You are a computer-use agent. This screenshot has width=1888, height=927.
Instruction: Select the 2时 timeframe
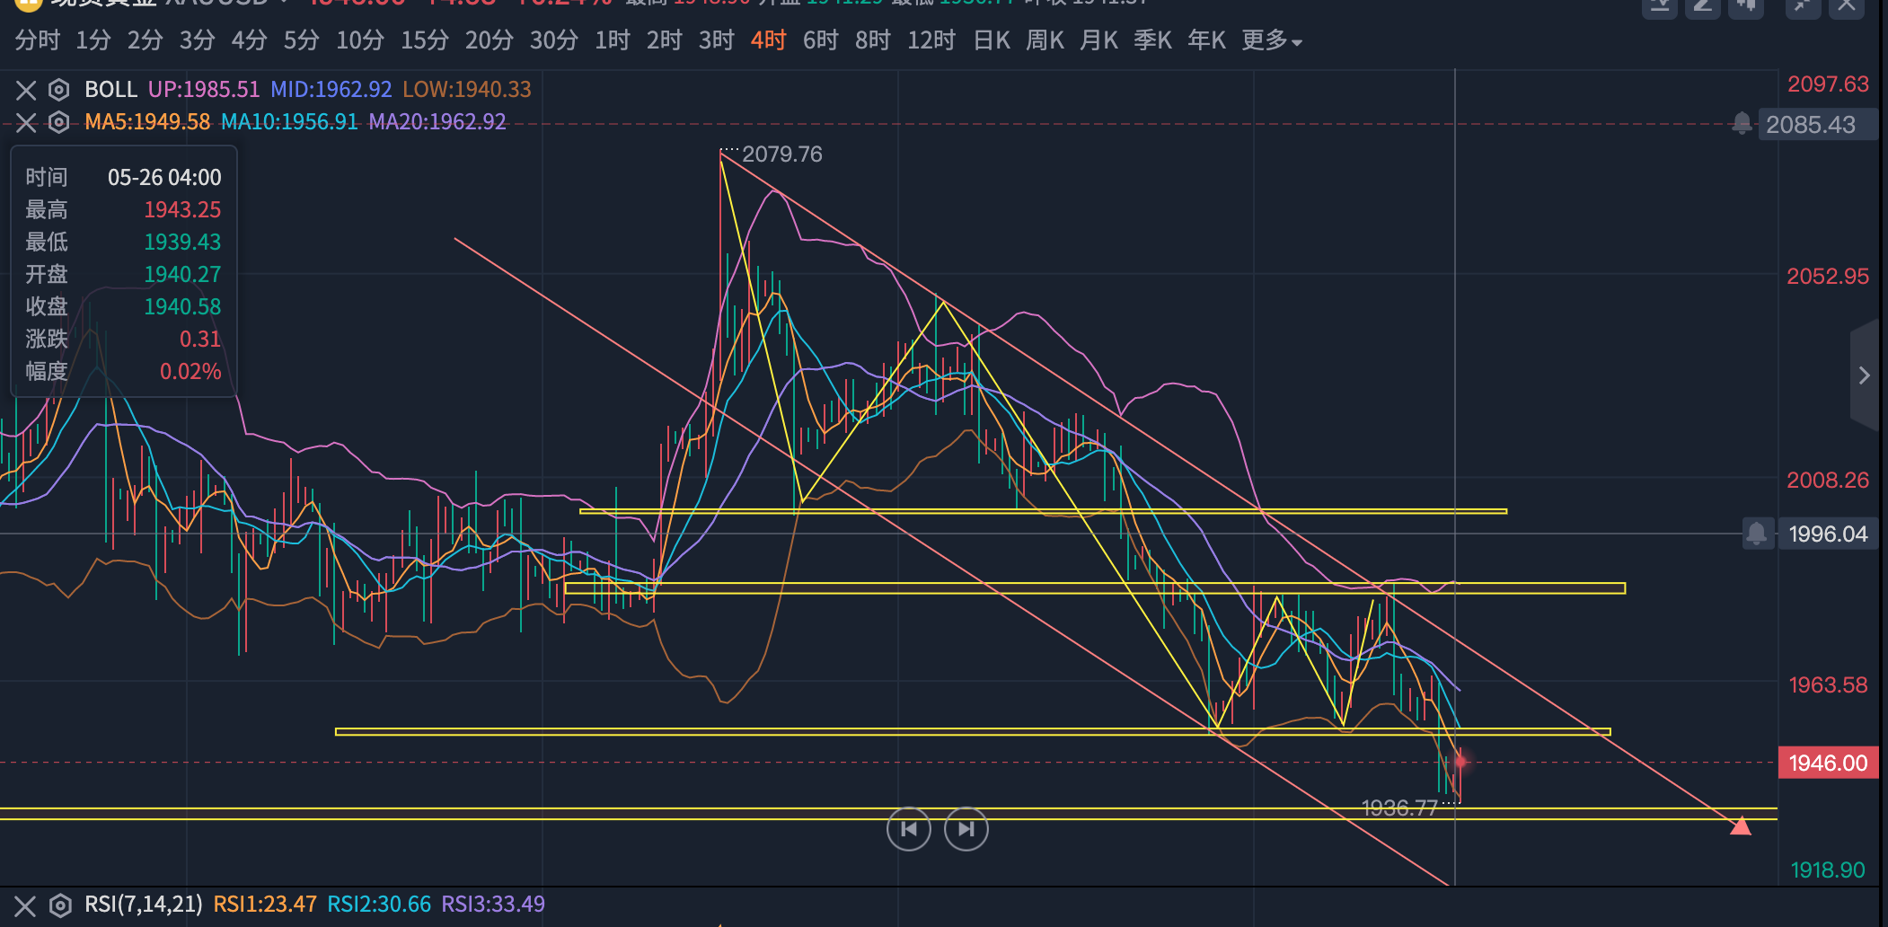(664, 40)
